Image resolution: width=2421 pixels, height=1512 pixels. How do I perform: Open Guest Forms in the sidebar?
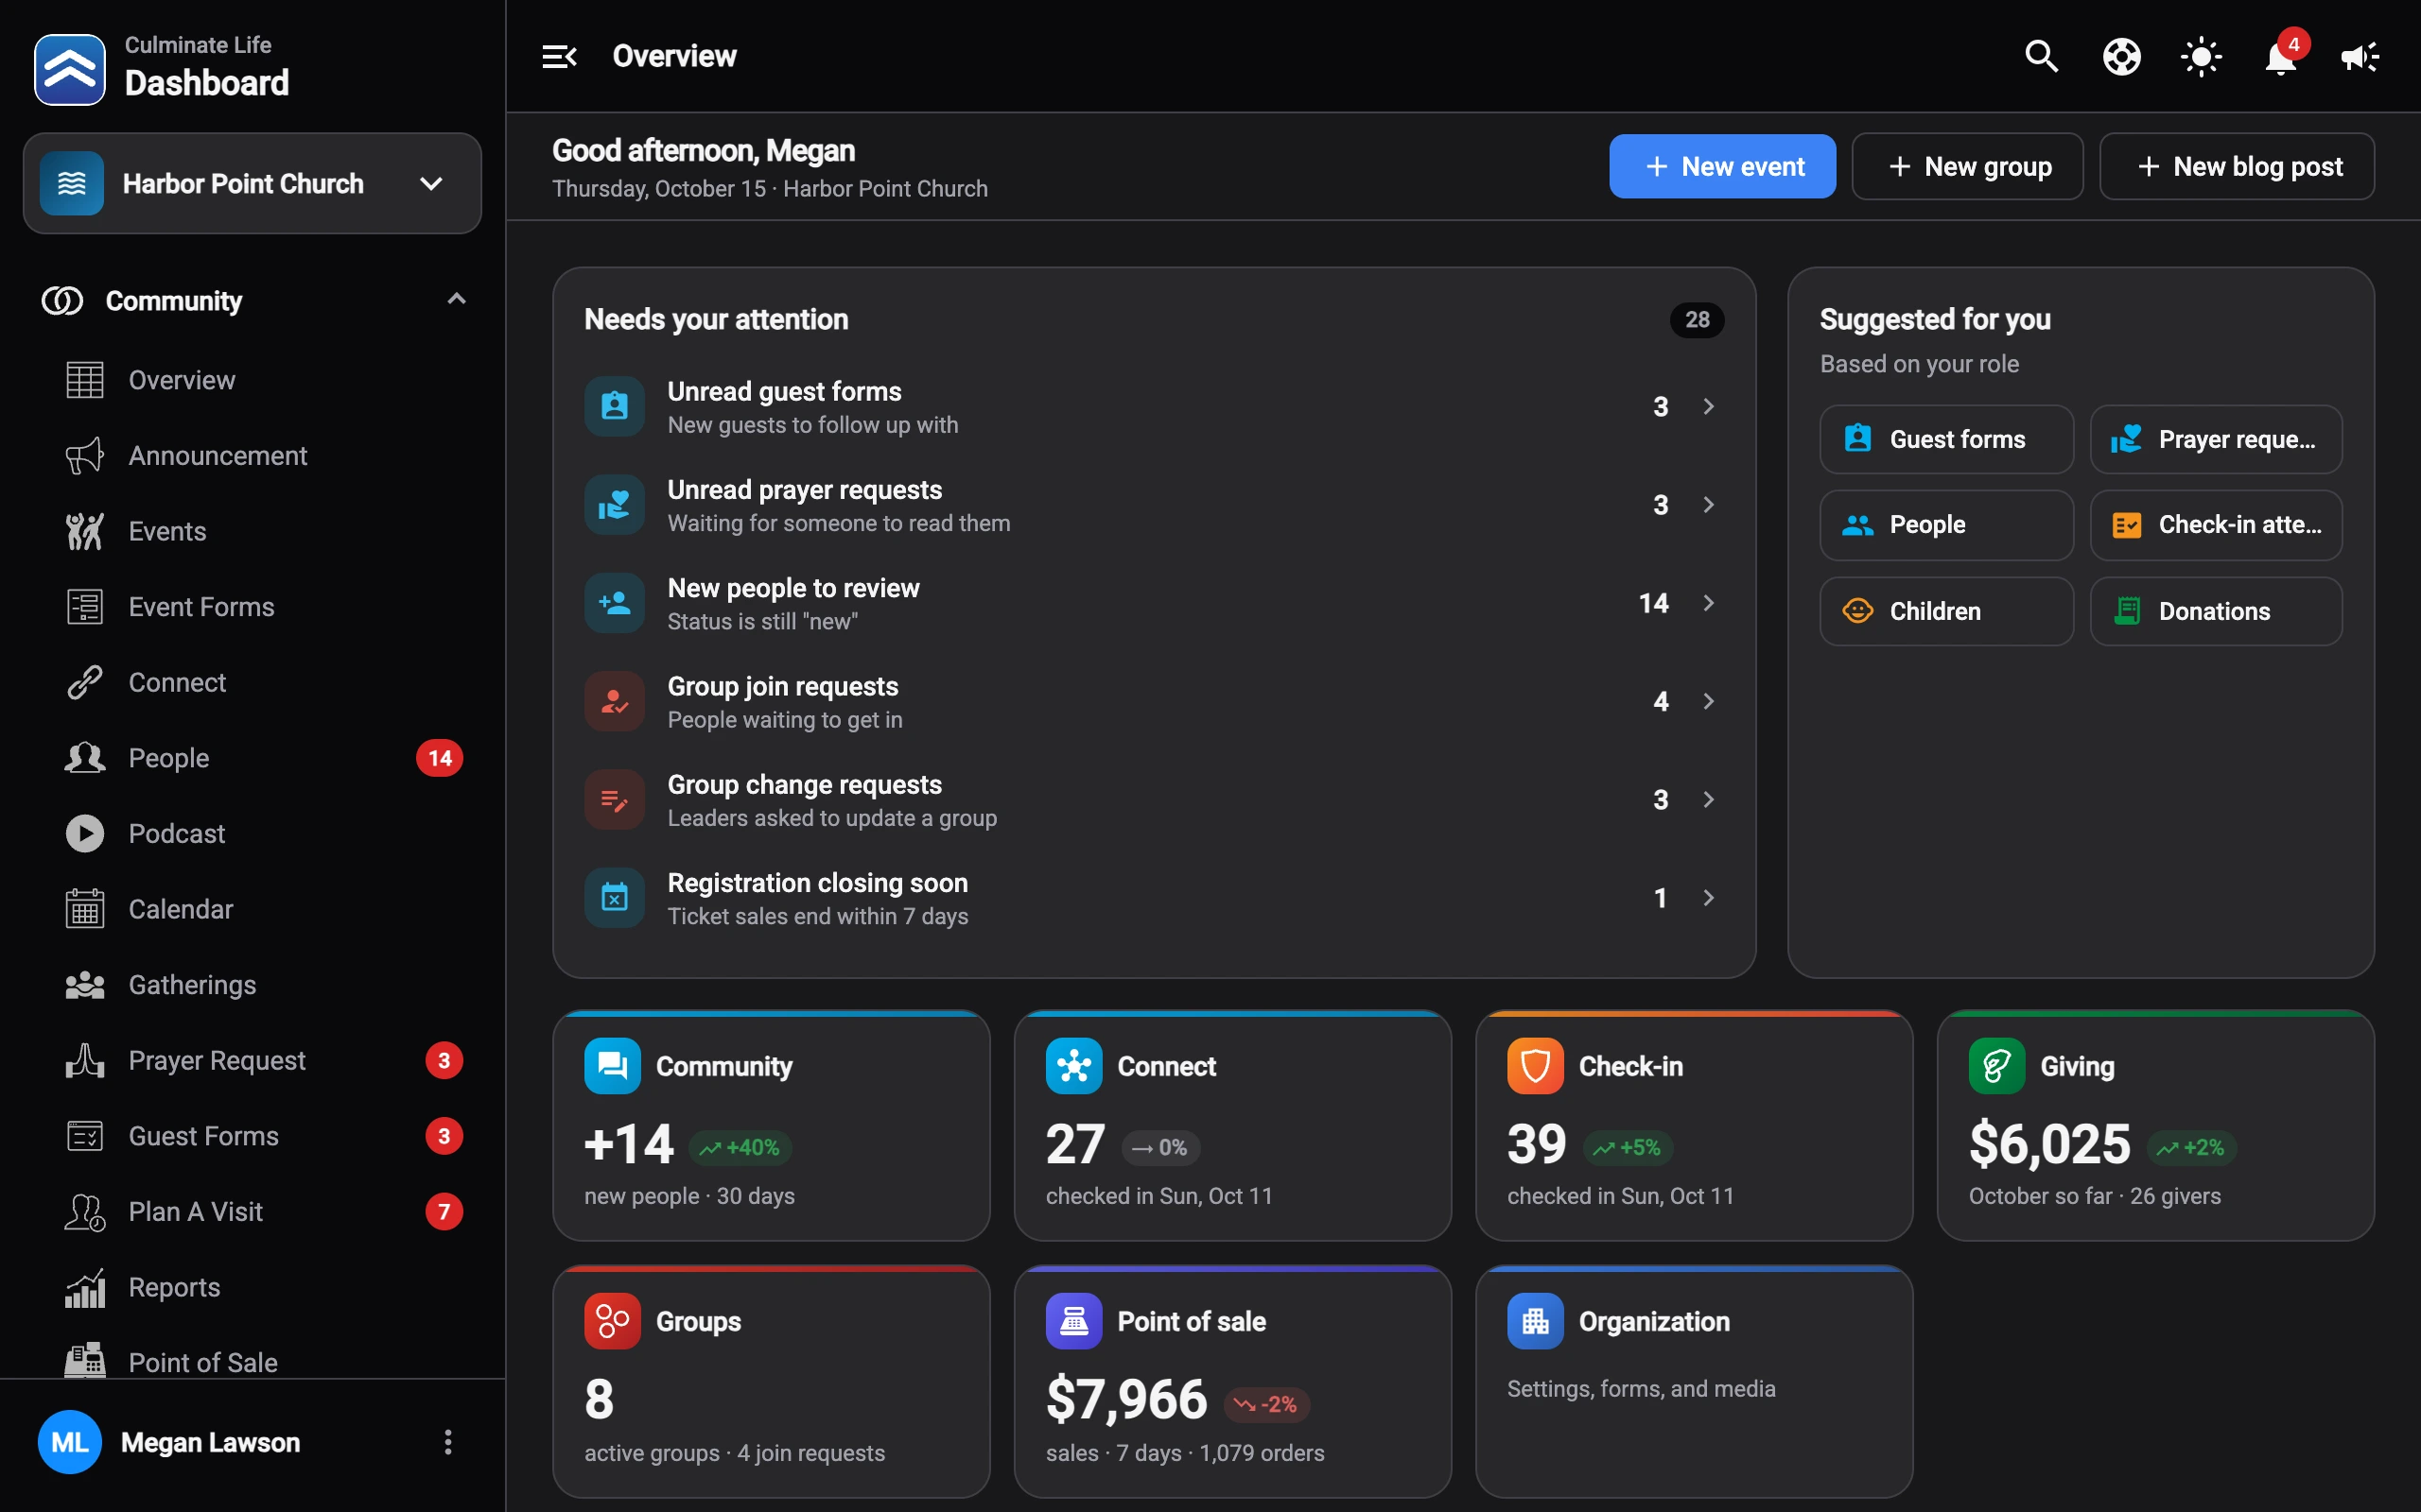253,1136
